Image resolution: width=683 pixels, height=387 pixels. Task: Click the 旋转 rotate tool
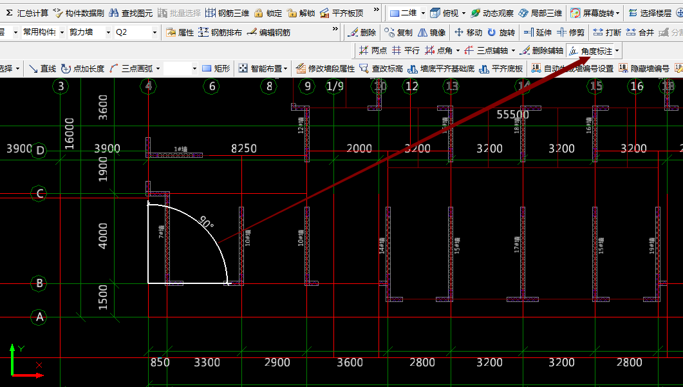tap(501, 32)
